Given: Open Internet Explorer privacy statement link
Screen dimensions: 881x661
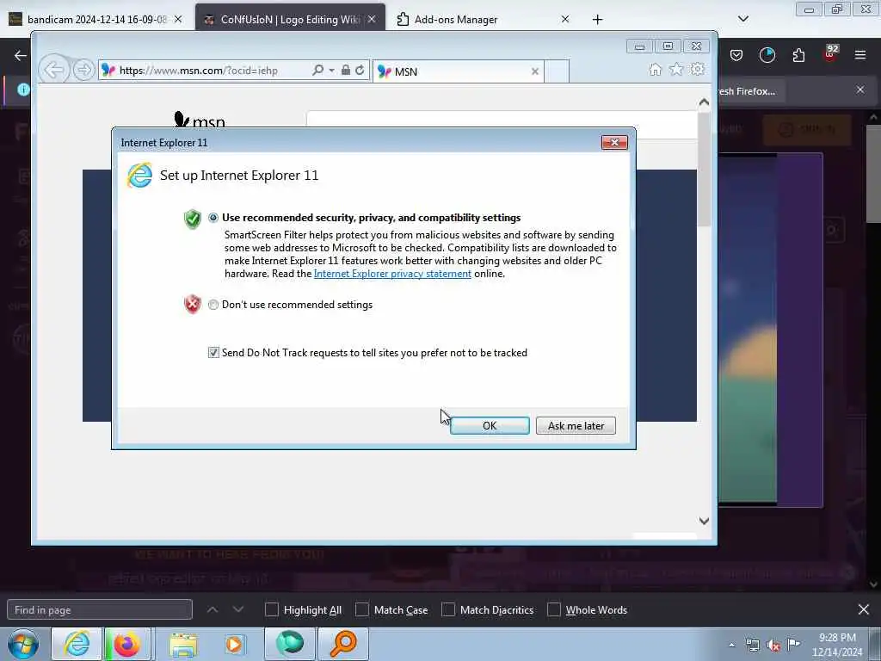Looking at the screenshot, I should [392, 274].
